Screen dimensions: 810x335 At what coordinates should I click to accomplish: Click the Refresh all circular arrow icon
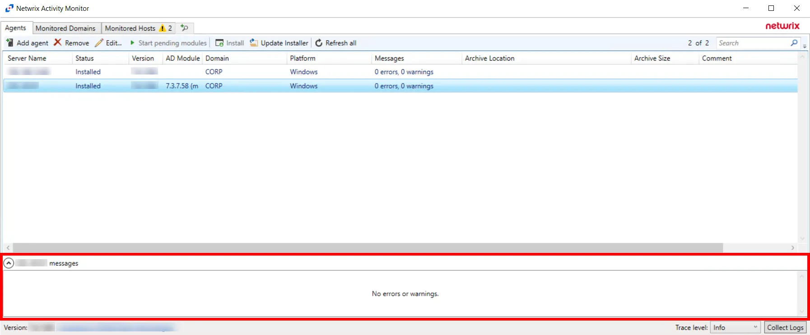pyautogui.click(x=319, y=43)
